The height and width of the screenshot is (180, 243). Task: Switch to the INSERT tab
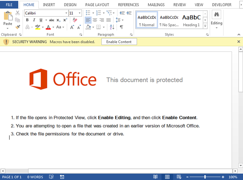(49, 5)
